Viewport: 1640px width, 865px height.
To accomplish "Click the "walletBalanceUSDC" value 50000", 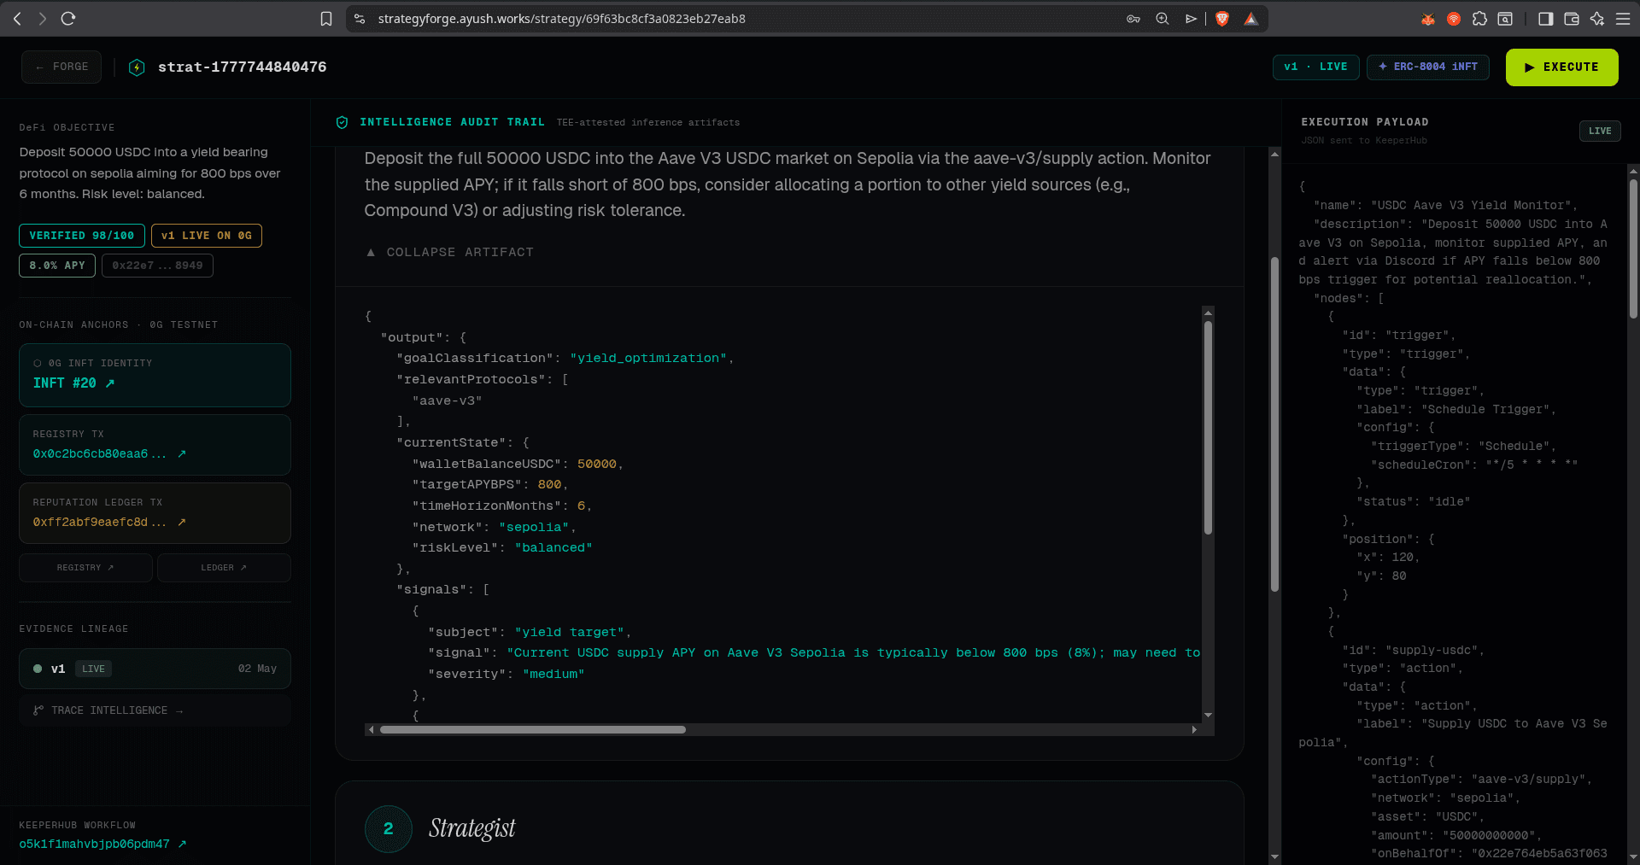I will coord(596,465).
